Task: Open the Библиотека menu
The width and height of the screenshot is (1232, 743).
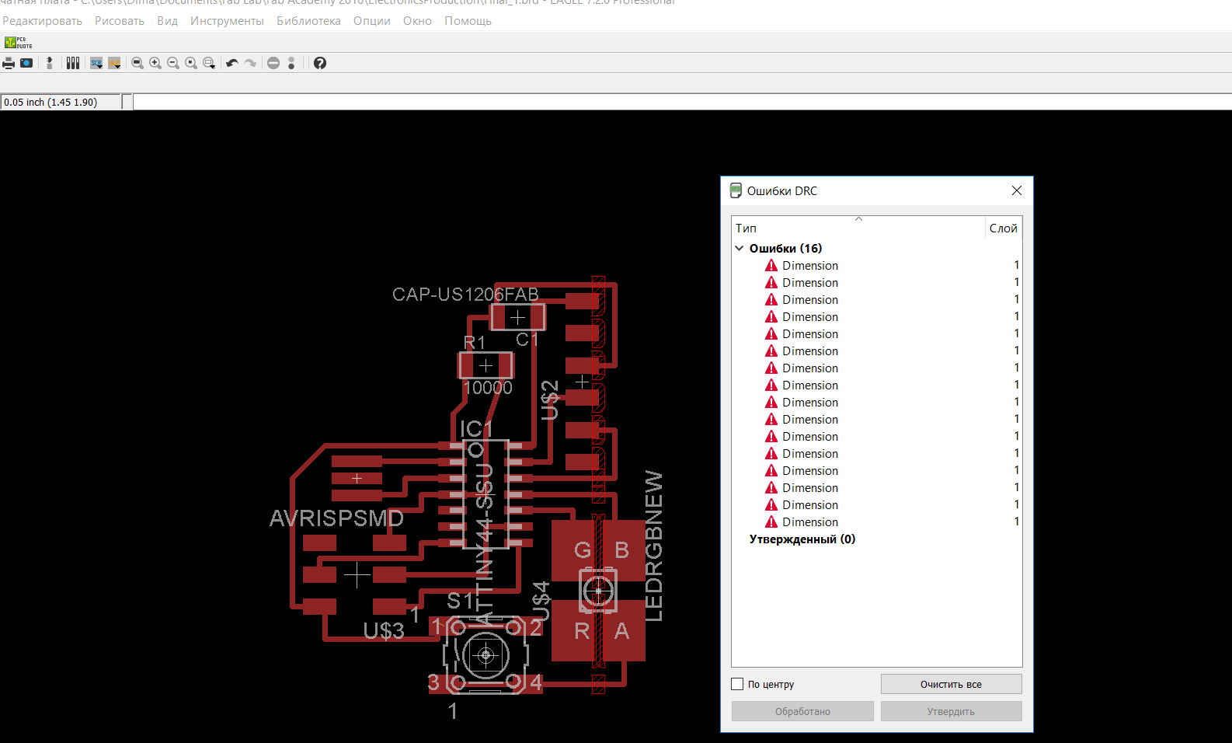Action: click(308, 21)
